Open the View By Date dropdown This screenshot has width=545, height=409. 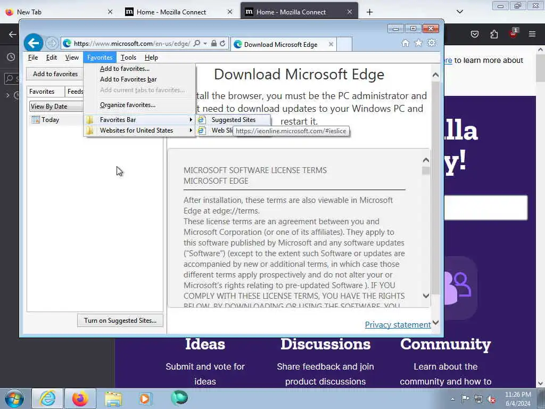pyautogui.click(x=56, y=107)
